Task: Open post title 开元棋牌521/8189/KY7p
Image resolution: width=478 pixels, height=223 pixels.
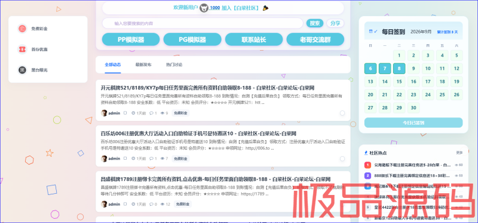Action: [207, 88]
